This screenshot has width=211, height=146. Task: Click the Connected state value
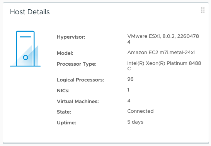140,111
